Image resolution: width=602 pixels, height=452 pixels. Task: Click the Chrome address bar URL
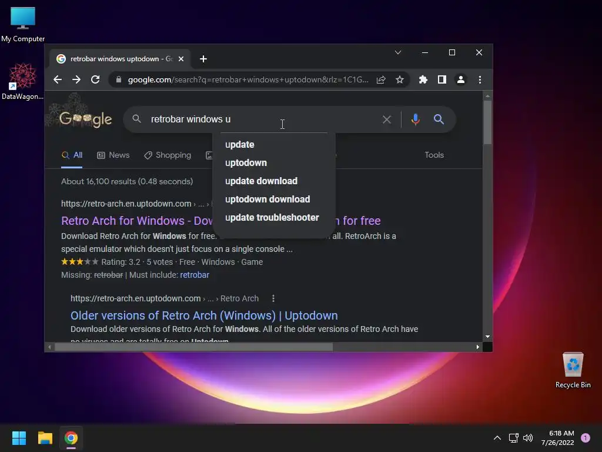(x=248, y=79)
